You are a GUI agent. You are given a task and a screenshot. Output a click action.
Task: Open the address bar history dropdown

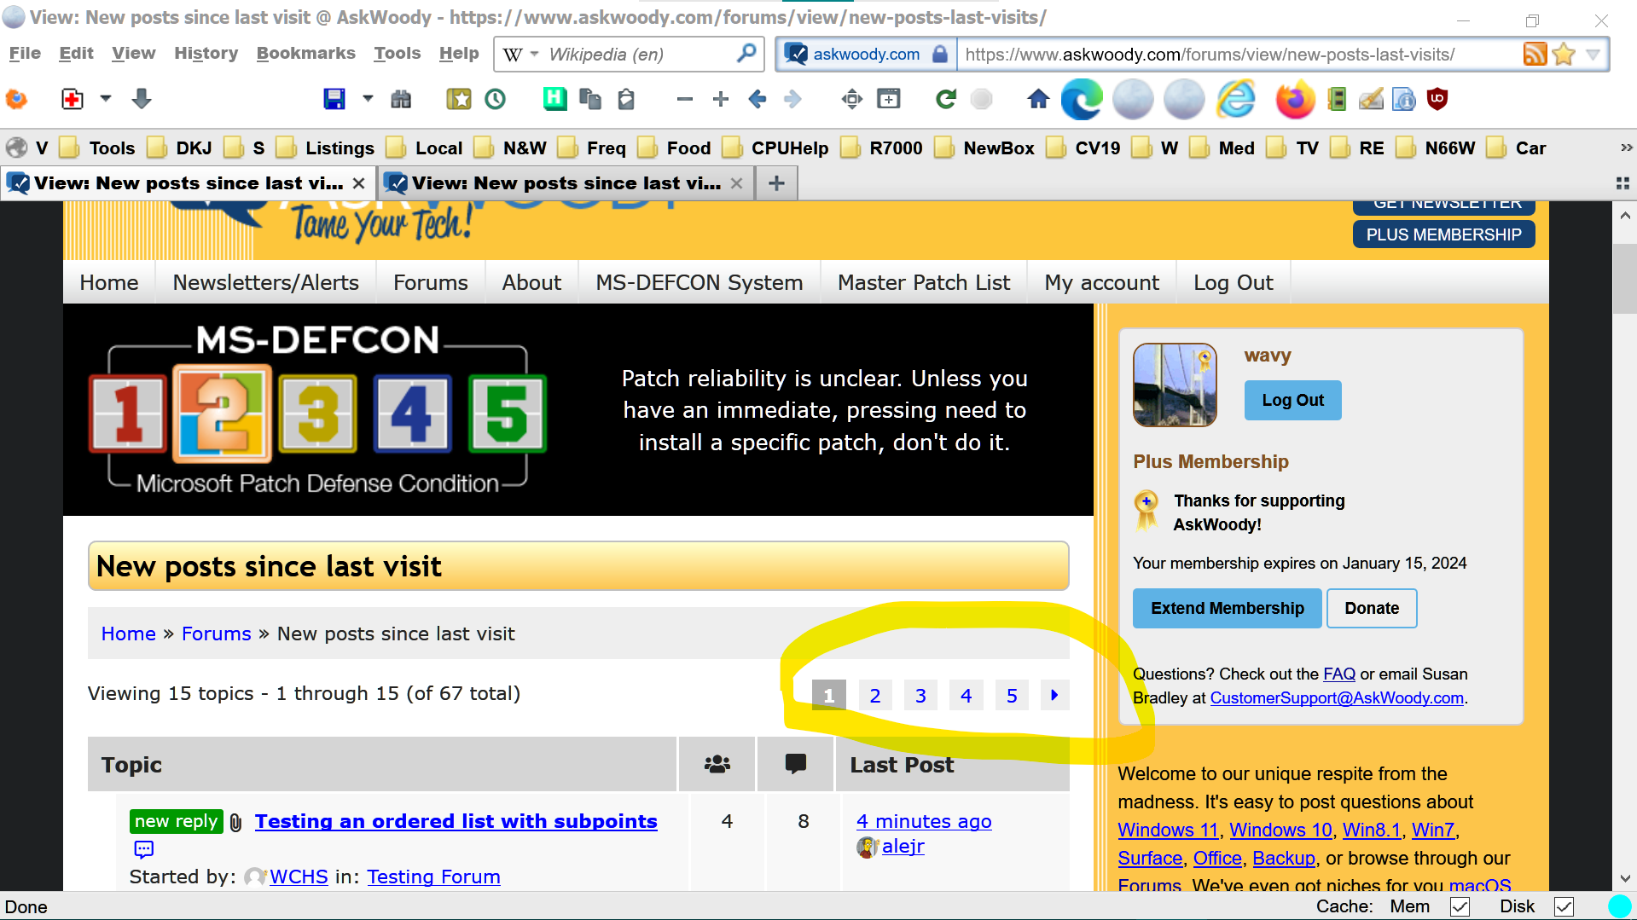[x=1593, y=55]
